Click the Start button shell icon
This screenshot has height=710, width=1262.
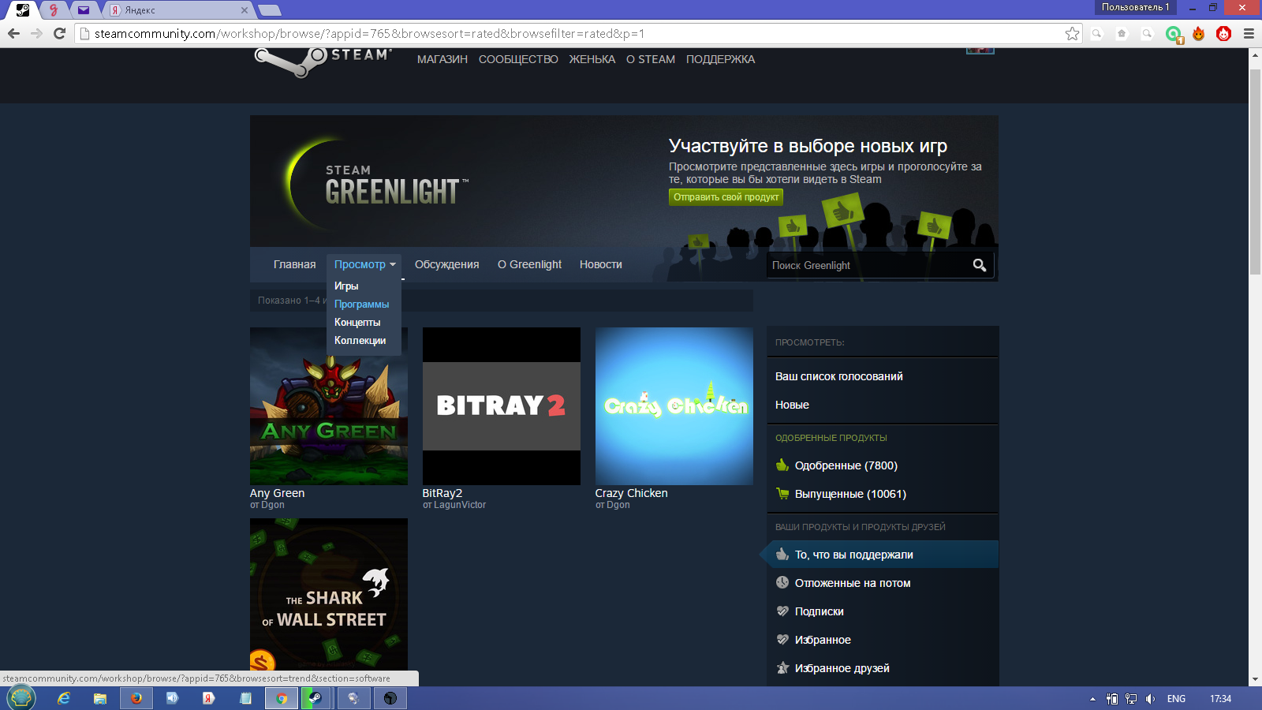[21, 697]
